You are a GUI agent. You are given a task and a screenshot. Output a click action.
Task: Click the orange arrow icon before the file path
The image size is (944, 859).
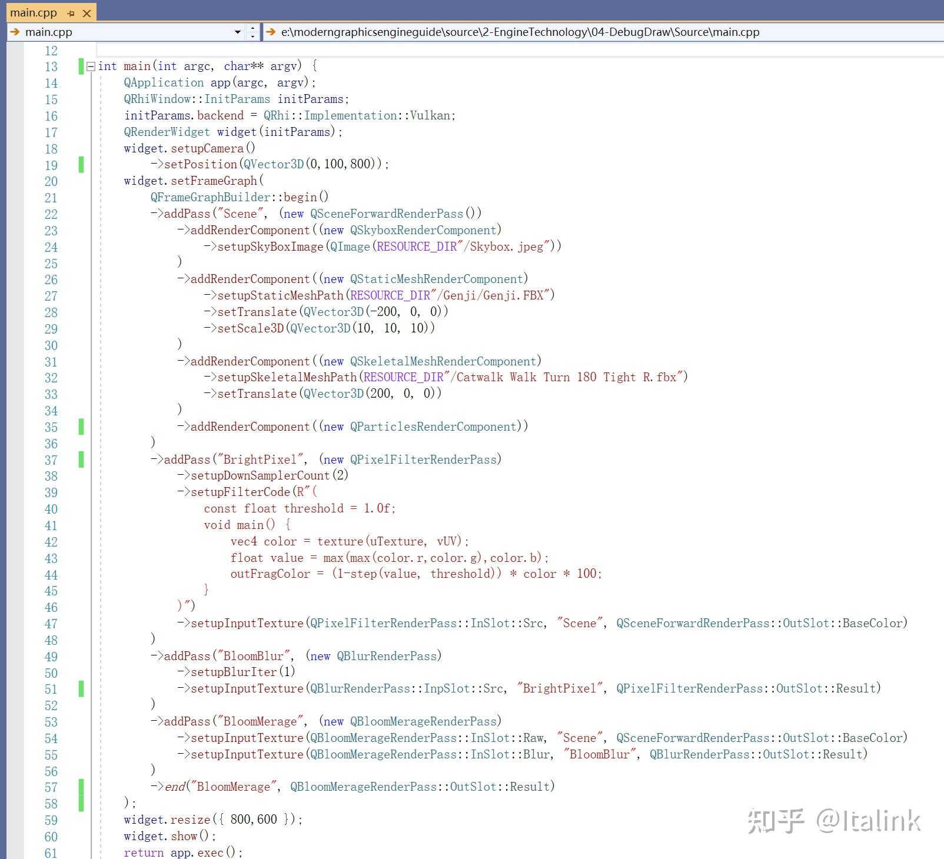pyautogui.click(x=271, y=32)
